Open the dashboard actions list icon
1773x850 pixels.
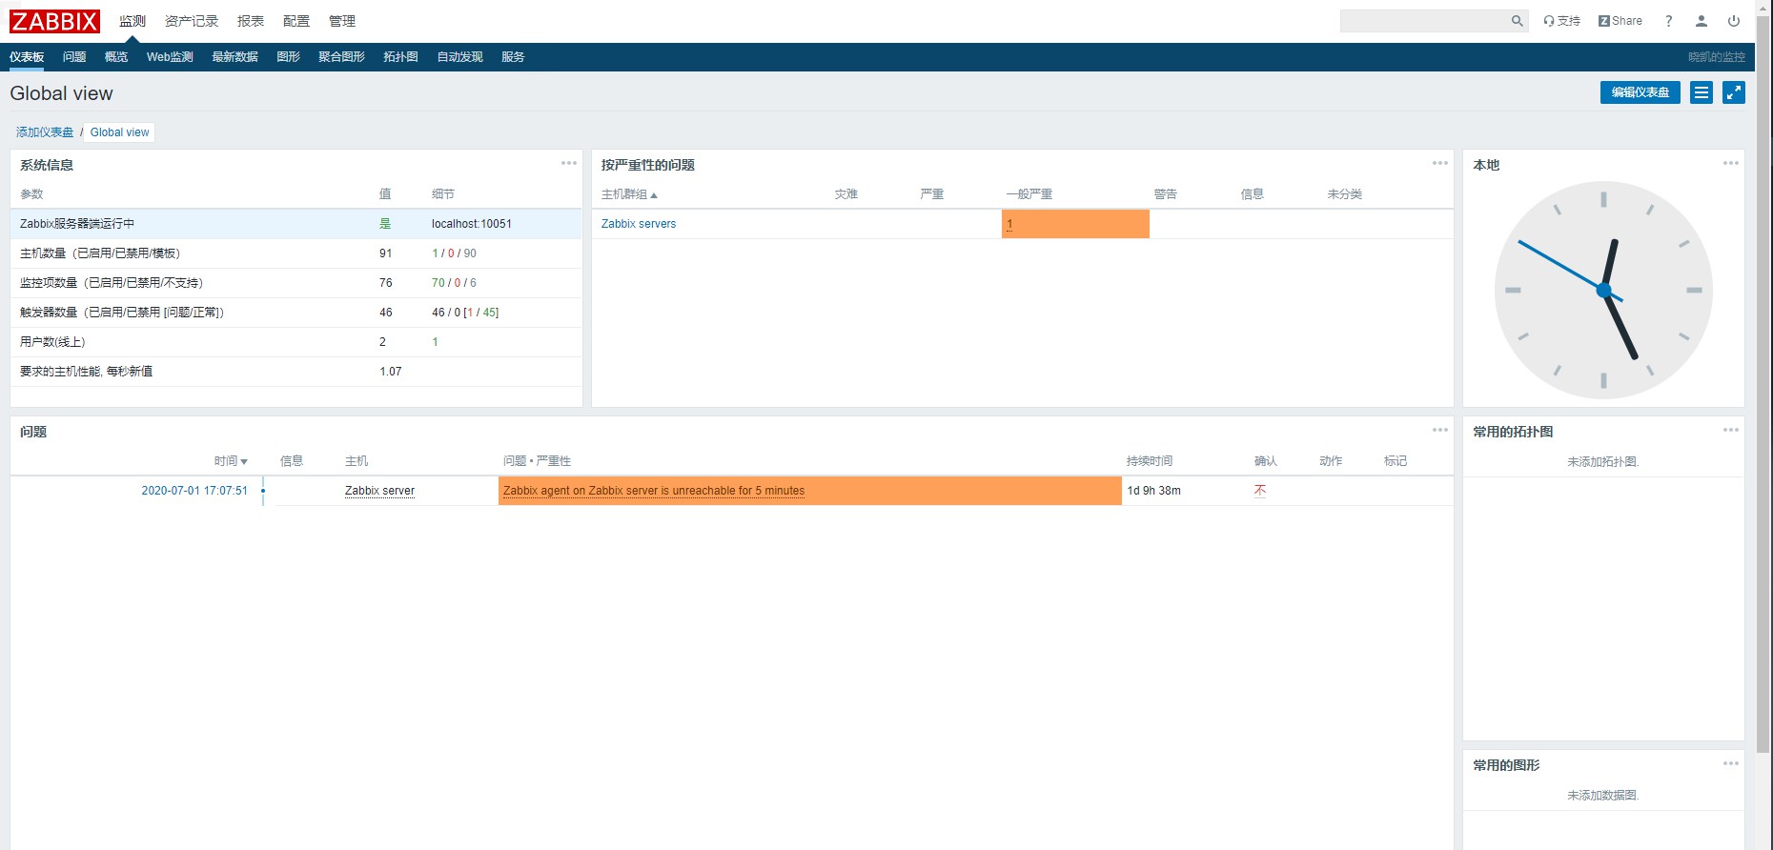tap(1702, 92)
